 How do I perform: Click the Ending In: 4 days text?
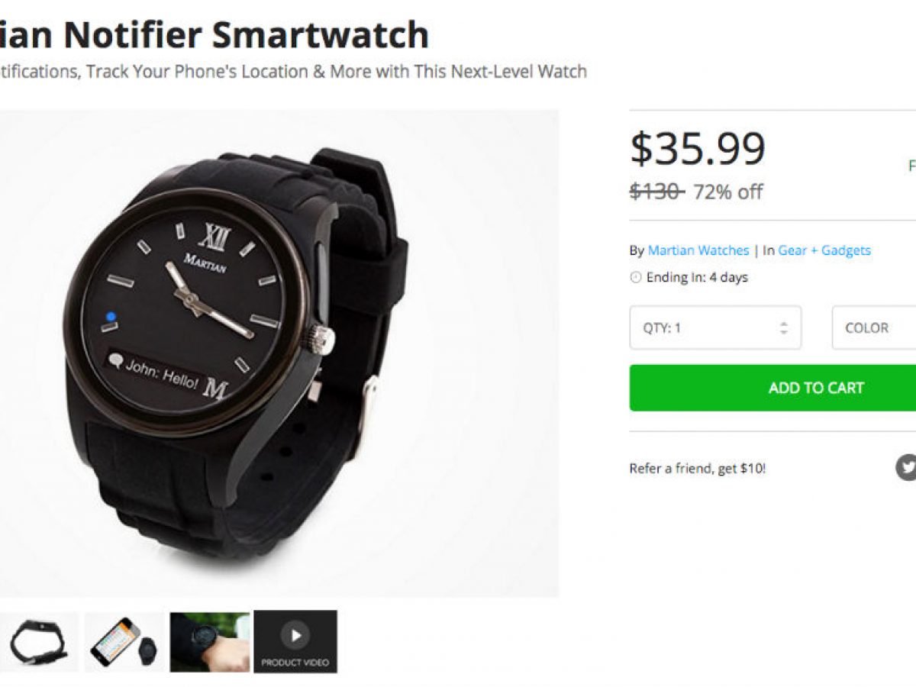pos(697,278)
